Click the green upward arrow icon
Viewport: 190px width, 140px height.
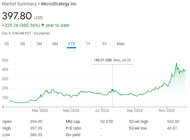coord(43,25)
